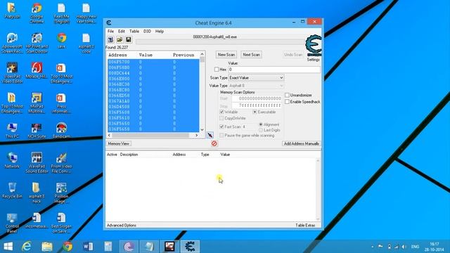Click address list scroll left arrow
450x253 pixels.
[110, 135]
